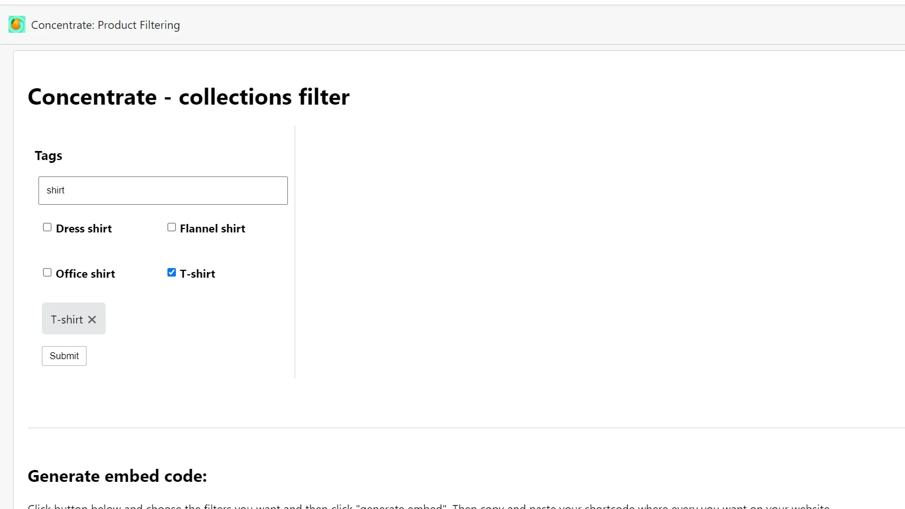Click the empty results area beside filters
The image size is (905, 509).
600,252
